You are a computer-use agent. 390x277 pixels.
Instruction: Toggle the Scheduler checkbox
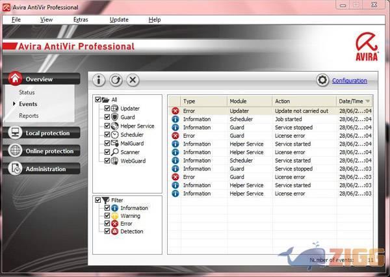pyautogui.click(x=107, y=135)
